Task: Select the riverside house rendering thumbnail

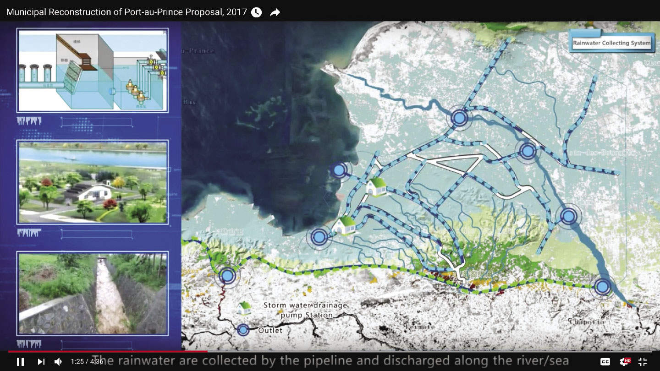Action: click(x=93, y=182)
